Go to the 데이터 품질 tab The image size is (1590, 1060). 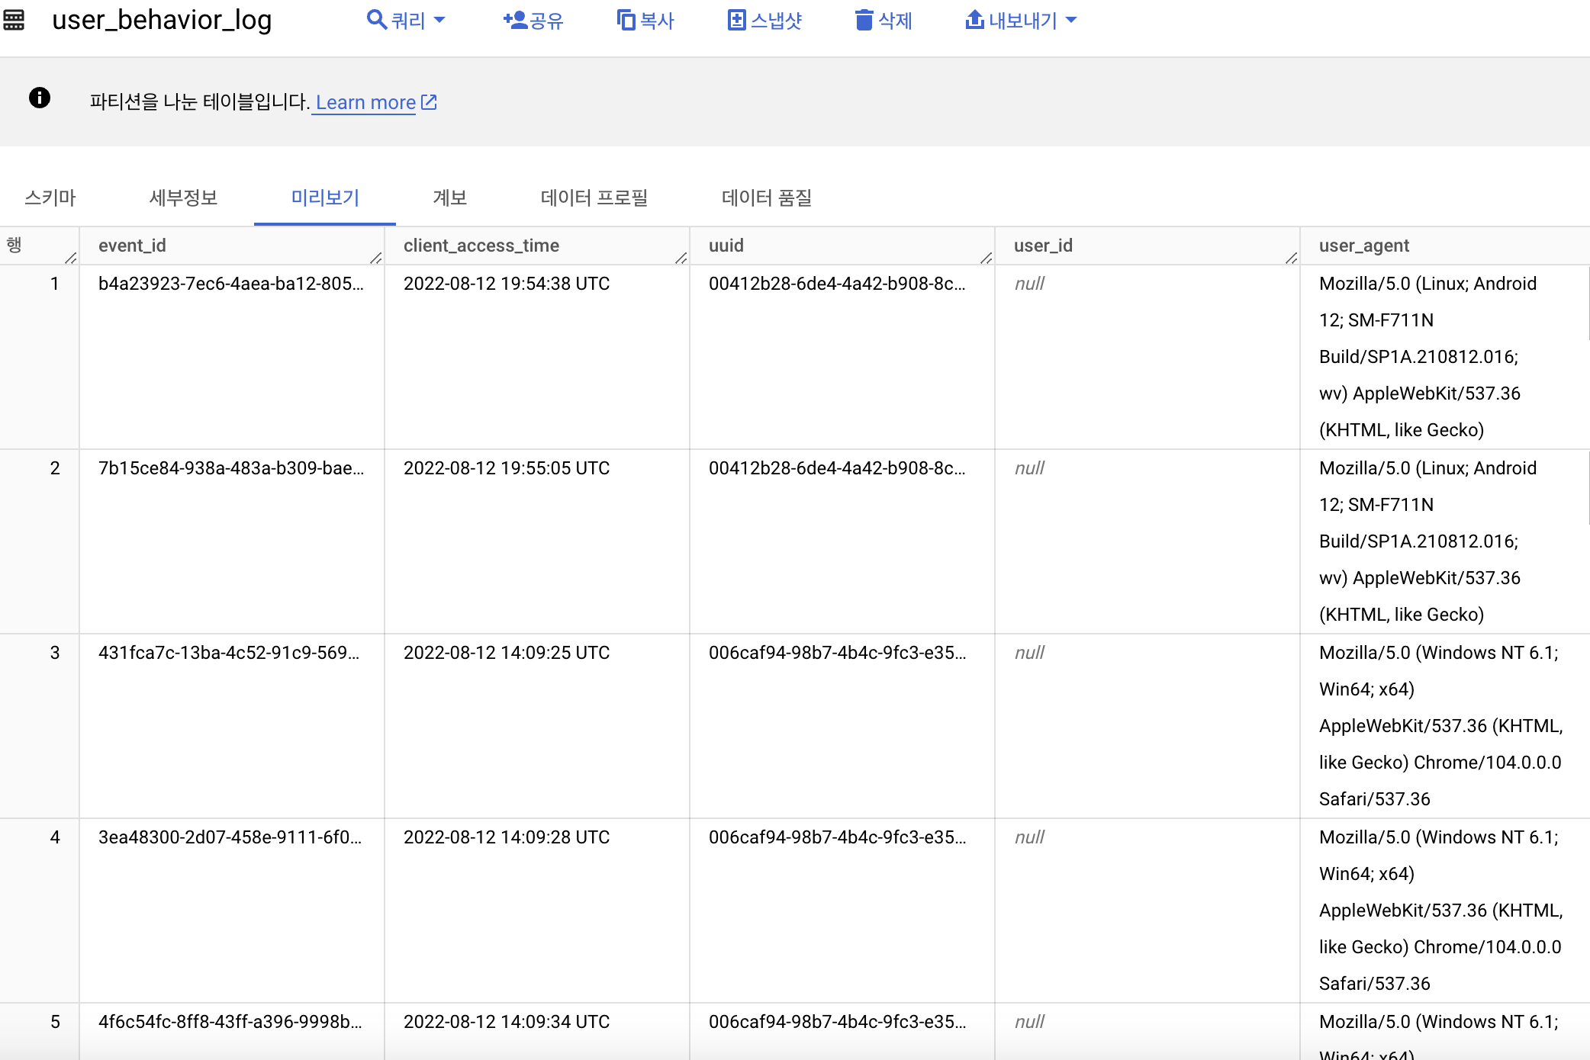pos(766,198)
